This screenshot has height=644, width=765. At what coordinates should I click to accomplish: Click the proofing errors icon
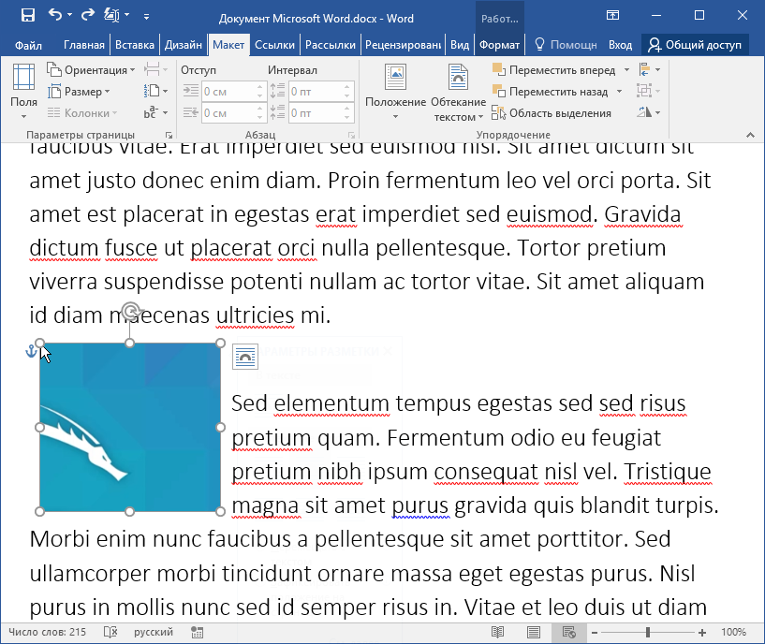110,632
